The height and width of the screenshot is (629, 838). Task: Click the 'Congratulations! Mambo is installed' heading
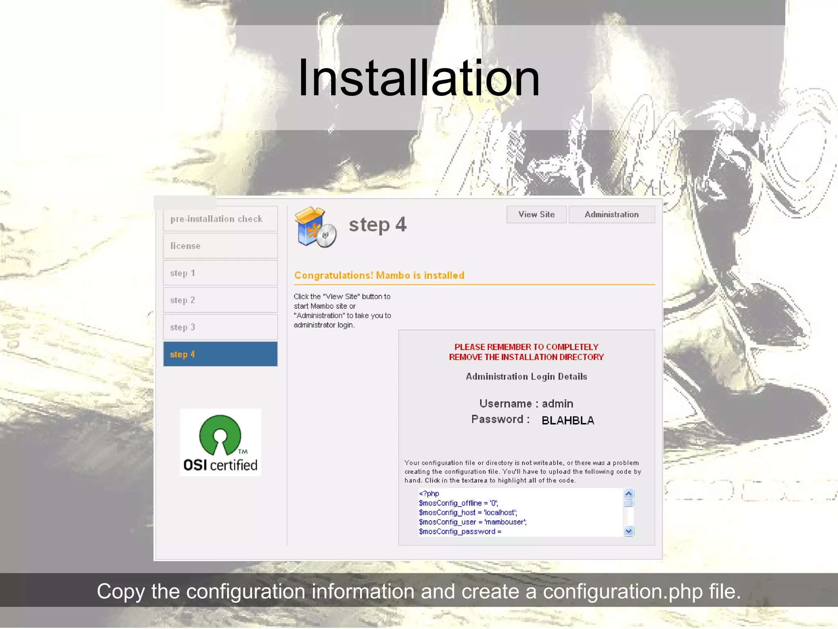[x=379, y=276]
